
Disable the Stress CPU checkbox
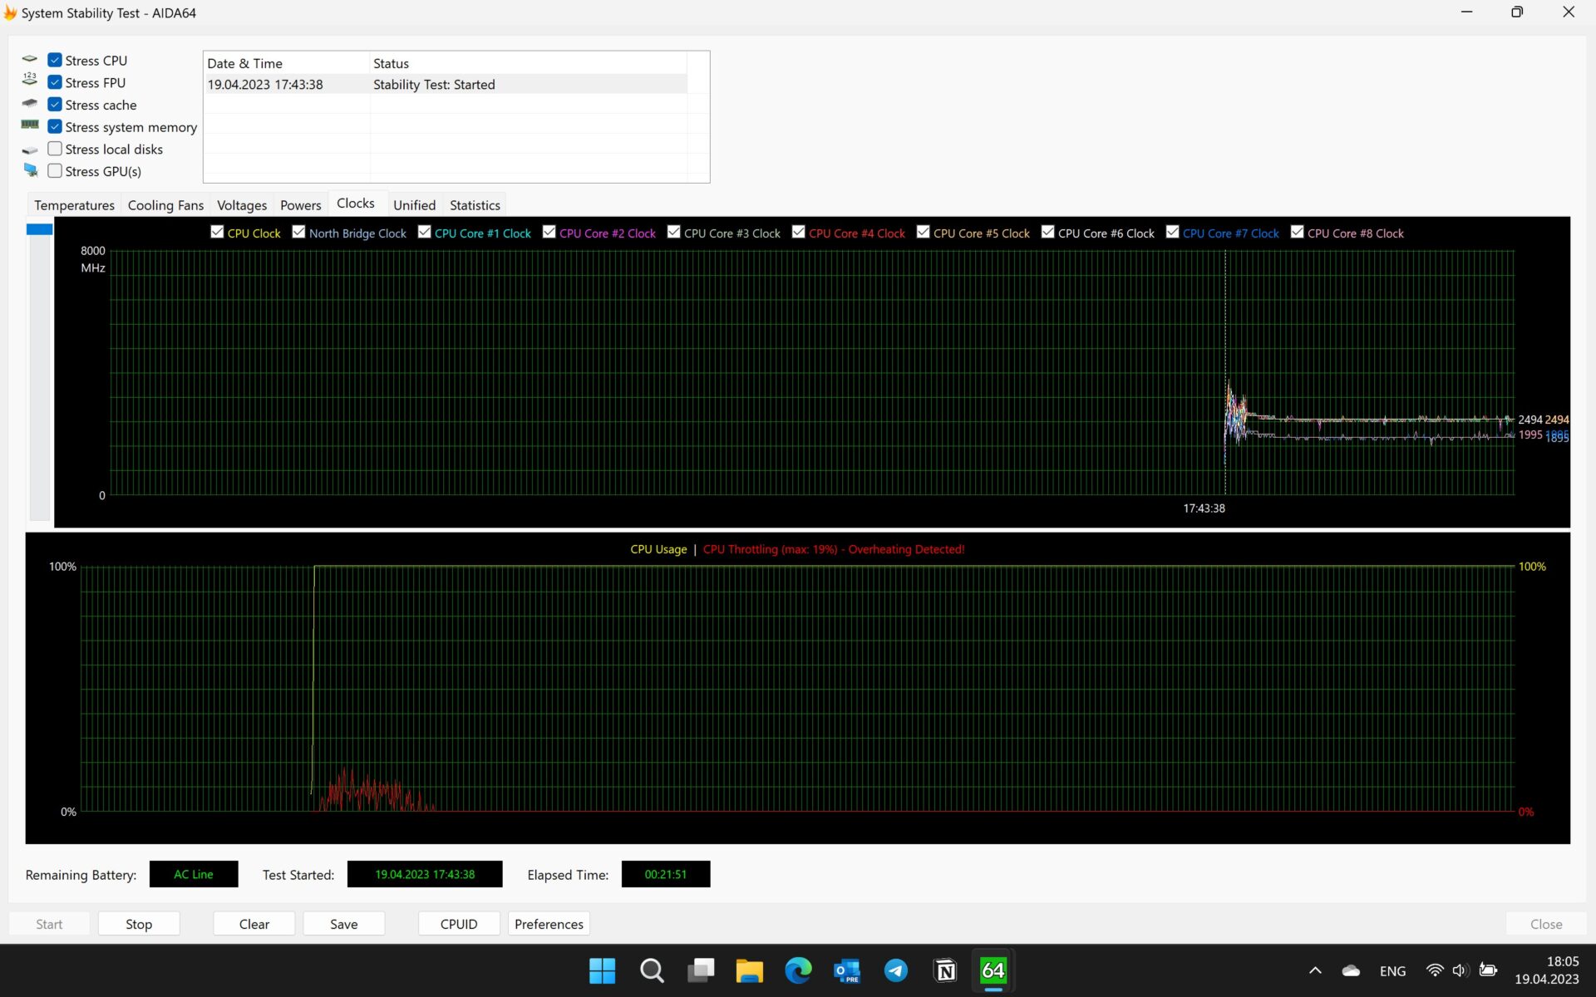(x=55, y=60)
